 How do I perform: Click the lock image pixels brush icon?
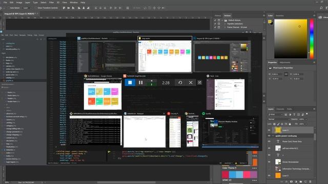pos(278,124)
